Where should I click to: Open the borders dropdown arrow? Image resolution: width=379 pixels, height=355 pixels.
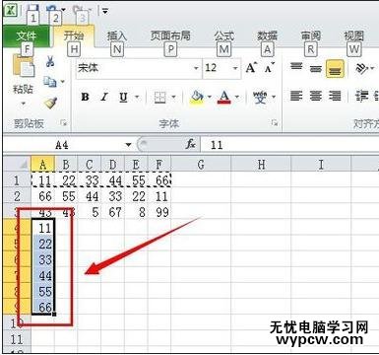(173, 98)
